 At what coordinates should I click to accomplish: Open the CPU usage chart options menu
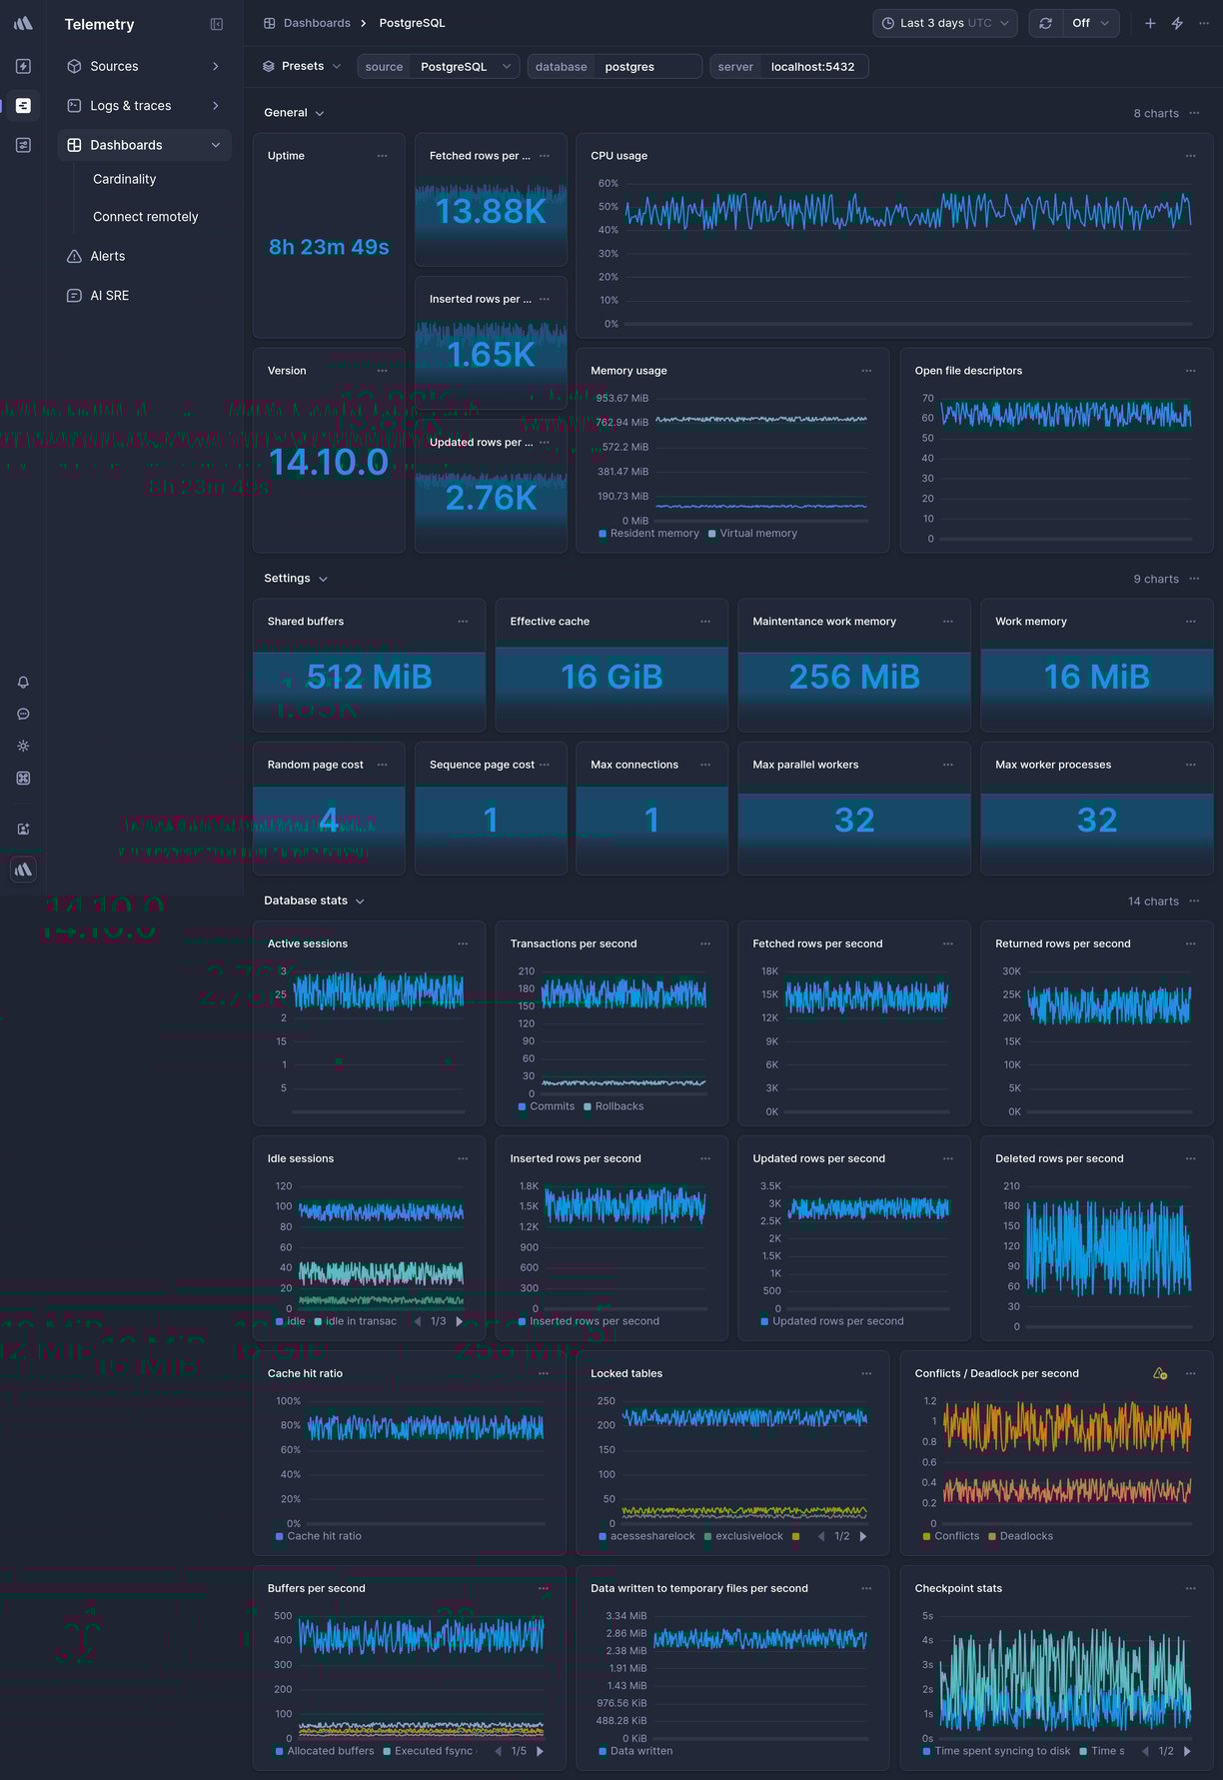1190,156
